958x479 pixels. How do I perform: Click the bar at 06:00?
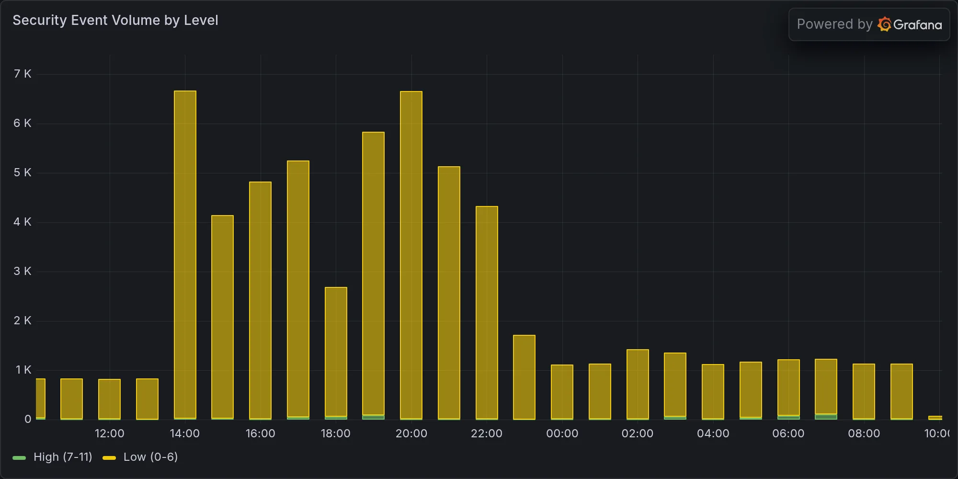click(x=788, y=389)
